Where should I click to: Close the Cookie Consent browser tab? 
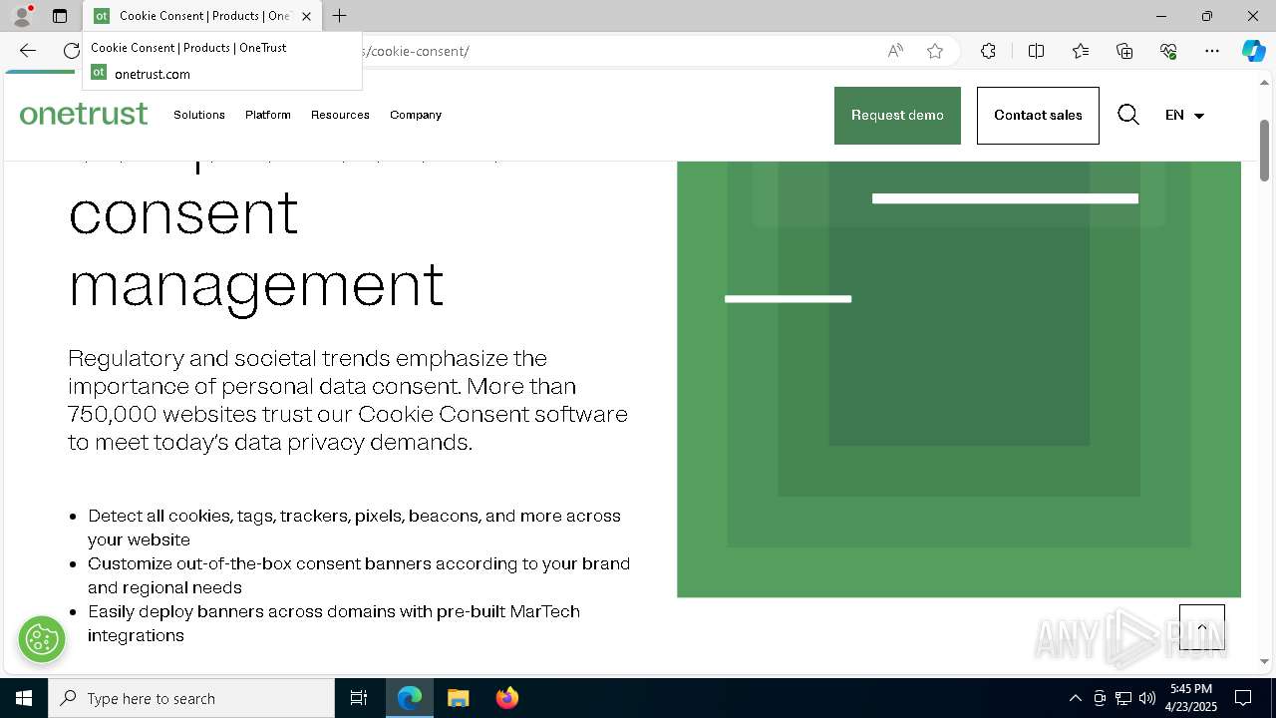click(x=306, y=16)
